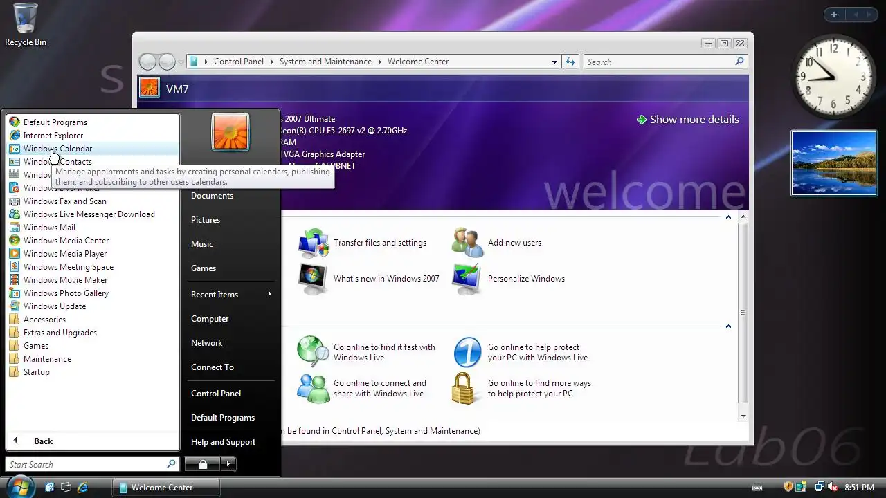
Task: Launch Windows Movie Maker
Action: point(93,280)
